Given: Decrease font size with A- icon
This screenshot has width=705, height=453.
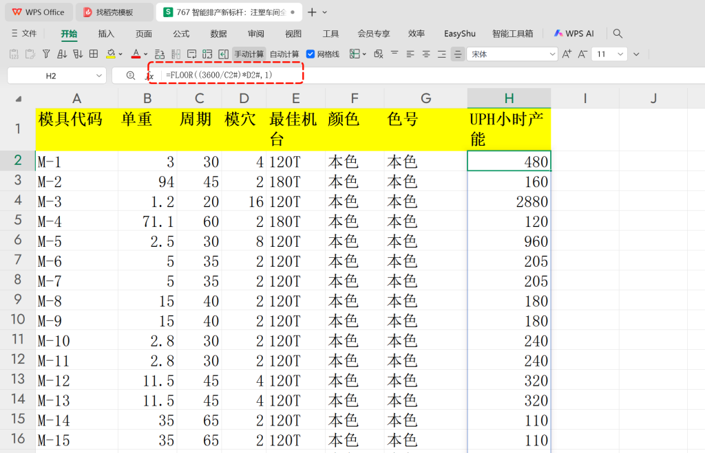Looking at the screenshot, I should tap(582, 54).
